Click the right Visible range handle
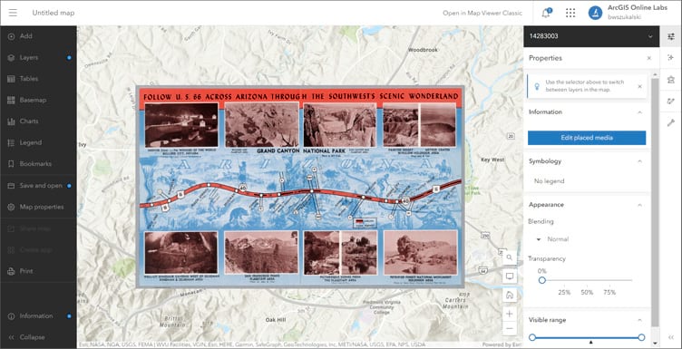Image resolution: width=682 pixels, height=349 pixels. tap(641, 337)
